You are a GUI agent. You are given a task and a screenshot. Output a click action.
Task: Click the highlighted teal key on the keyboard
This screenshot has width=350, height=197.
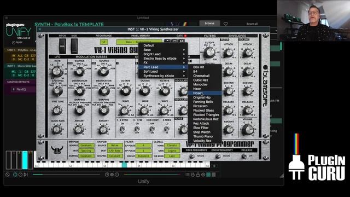(124, 165)
